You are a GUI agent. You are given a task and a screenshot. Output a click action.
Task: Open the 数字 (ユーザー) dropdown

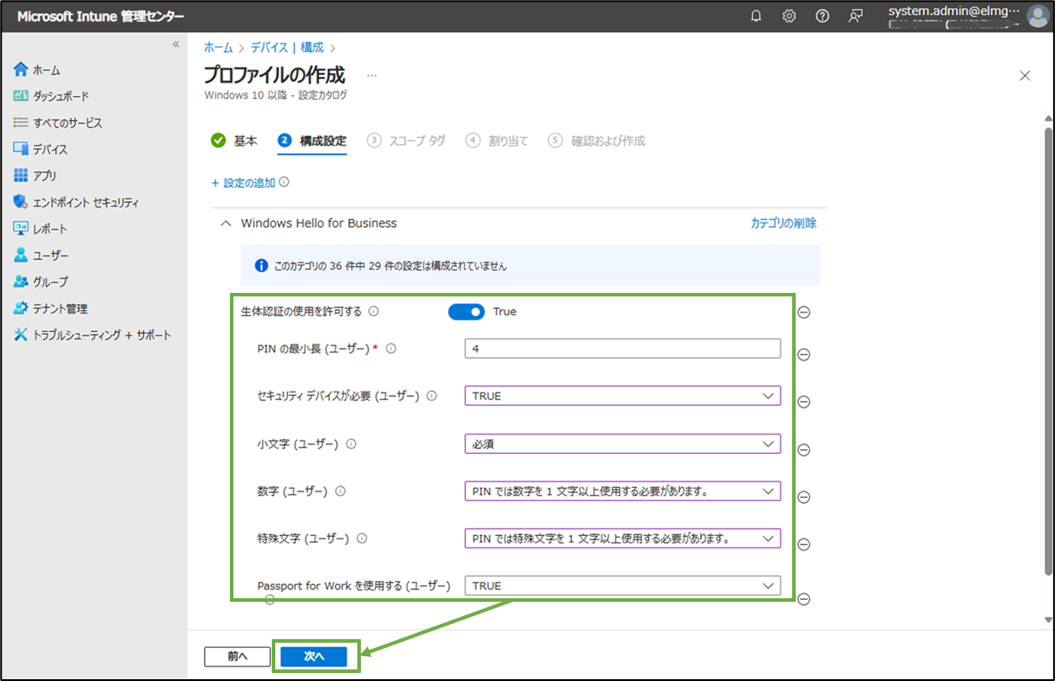point(622,490)
